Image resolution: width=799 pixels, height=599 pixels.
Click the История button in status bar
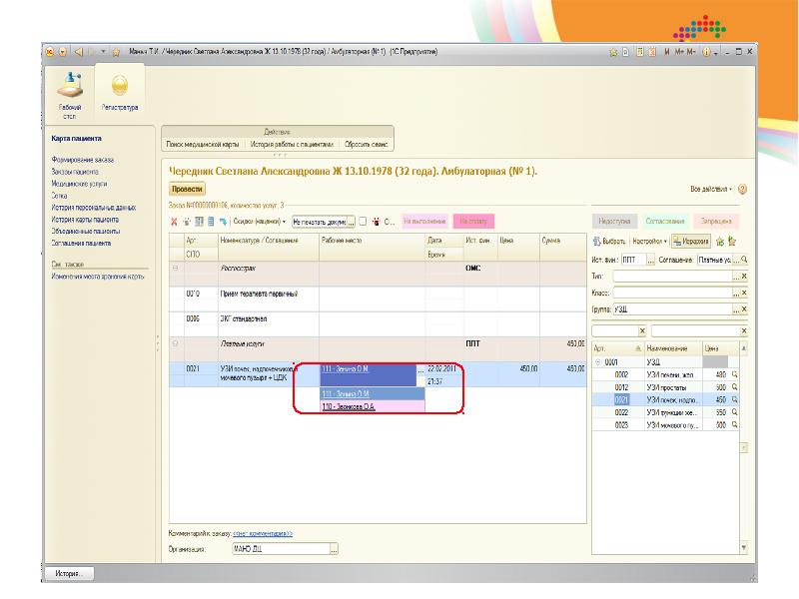tap(70, 573)
